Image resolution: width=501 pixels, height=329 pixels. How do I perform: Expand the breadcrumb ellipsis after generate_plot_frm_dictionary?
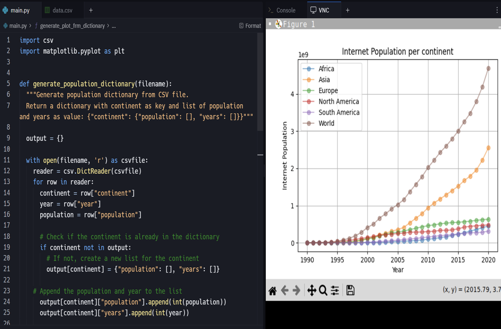click(114, 26)
